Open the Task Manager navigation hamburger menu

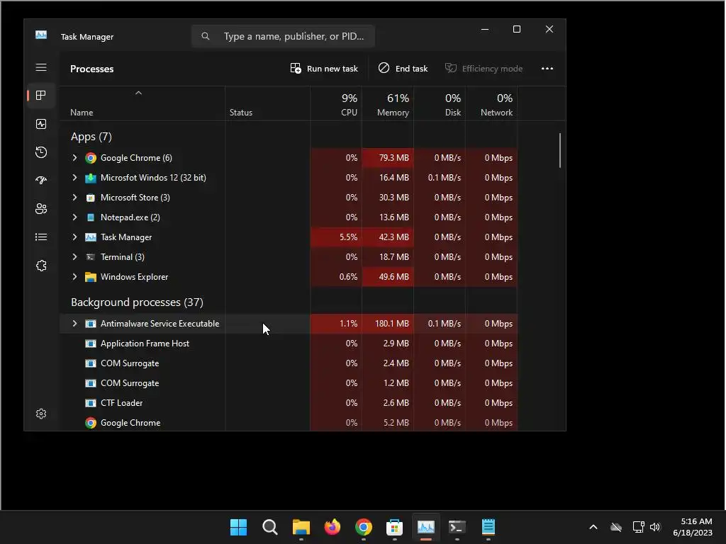click(41, 67)
